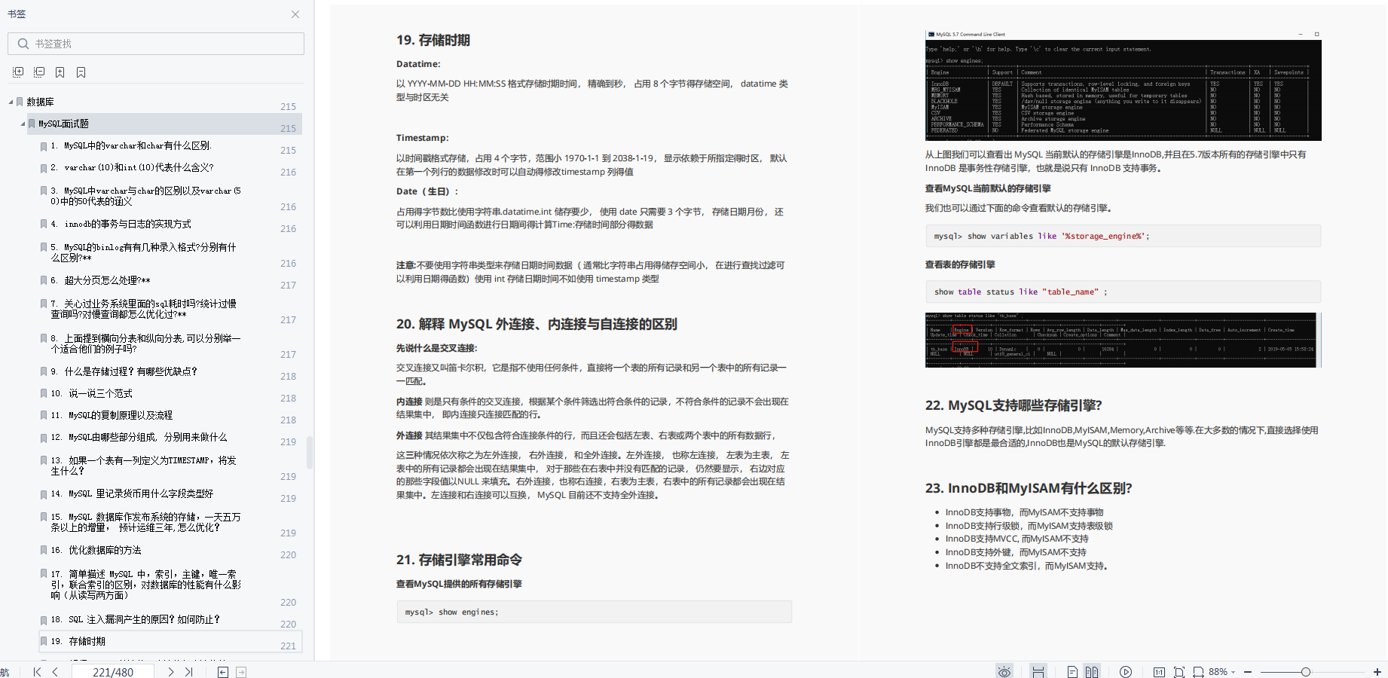Viewport: 1388px width, 678px height.
Task: Click heading 21. 存储引擎常用命令
Action: pos(459,560)
